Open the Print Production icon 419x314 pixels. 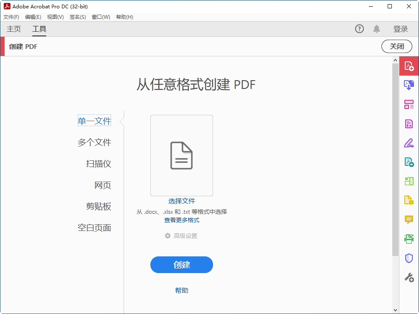click(409, 239)
